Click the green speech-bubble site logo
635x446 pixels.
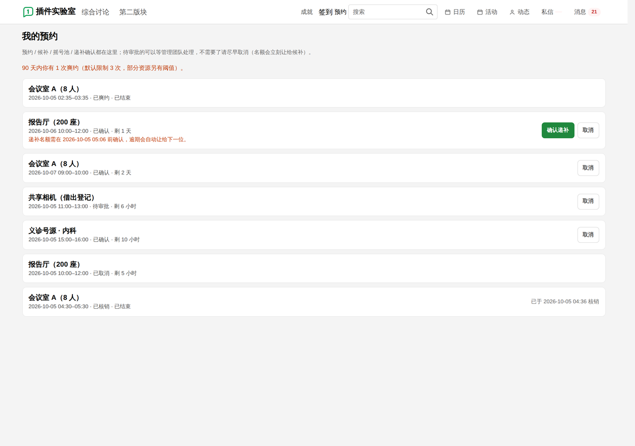coord(28,12)
